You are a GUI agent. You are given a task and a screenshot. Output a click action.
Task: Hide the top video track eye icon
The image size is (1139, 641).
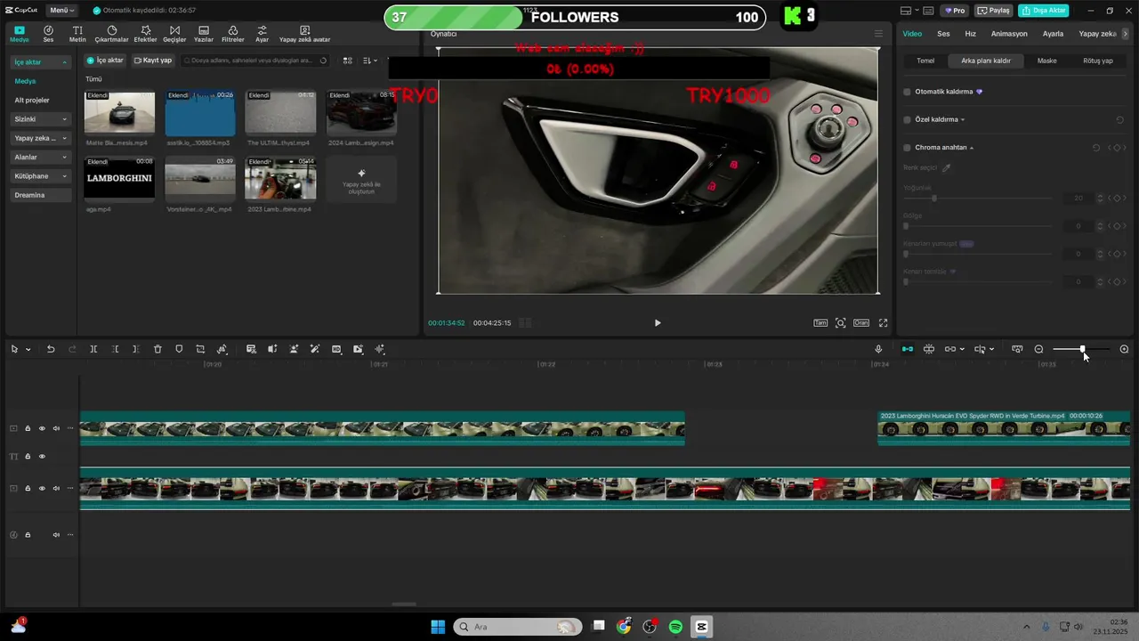[x=42, y=428]
